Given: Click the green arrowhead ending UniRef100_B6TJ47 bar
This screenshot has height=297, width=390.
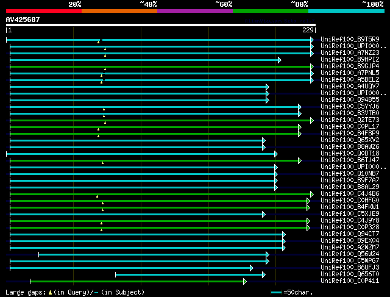Looking at the screenshot, I should click(x=300, y=161).
